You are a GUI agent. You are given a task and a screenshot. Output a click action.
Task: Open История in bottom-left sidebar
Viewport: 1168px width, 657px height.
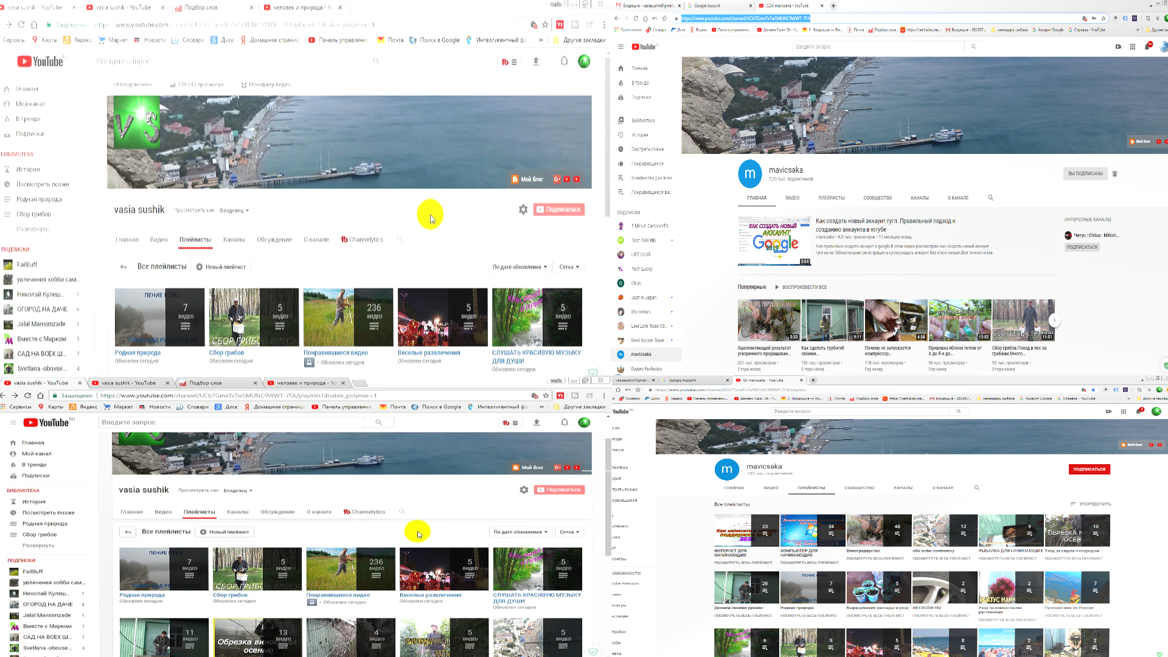click(x=33, y=502)
